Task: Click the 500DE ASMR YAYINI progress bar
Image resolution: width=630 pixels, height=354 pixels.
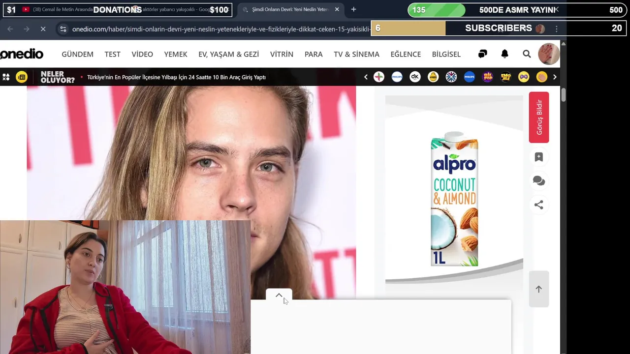Action: [518, 10]
